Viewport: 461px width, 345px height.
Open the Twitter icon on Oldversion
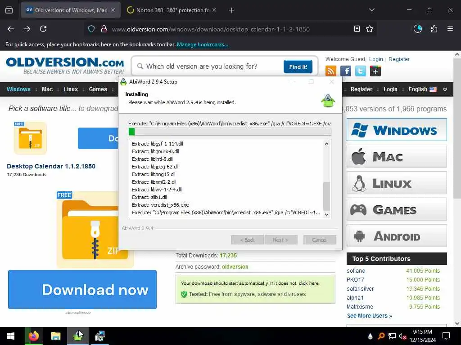(361, 71)
